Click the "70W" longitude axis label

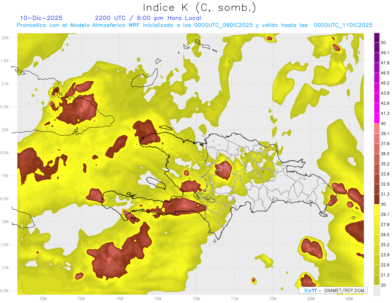pos(272,299)
